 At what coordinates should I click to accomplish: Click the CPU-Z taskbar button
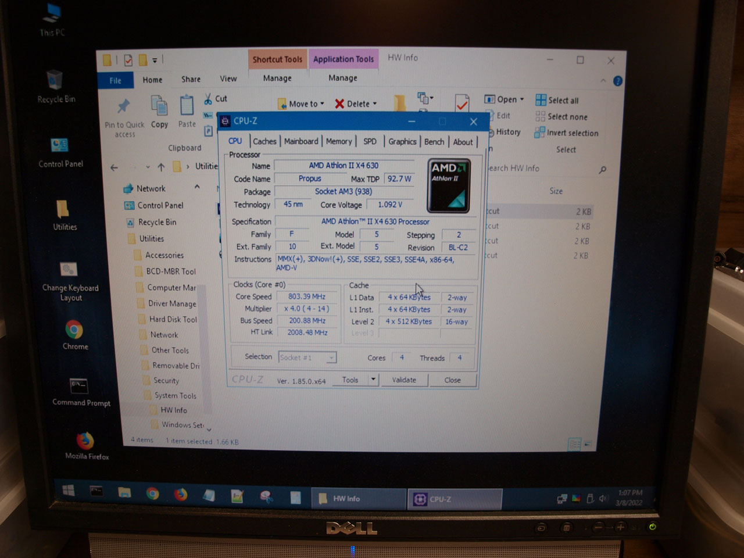pos(455,499)
